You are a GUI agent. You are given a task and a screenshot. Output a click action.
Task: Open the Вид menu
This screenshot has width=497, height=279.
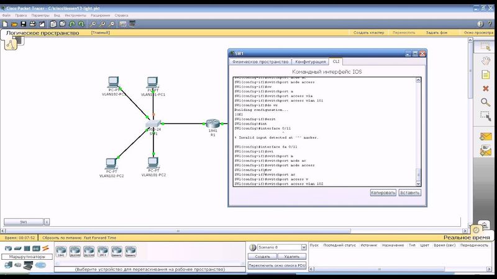click(57, 15)
